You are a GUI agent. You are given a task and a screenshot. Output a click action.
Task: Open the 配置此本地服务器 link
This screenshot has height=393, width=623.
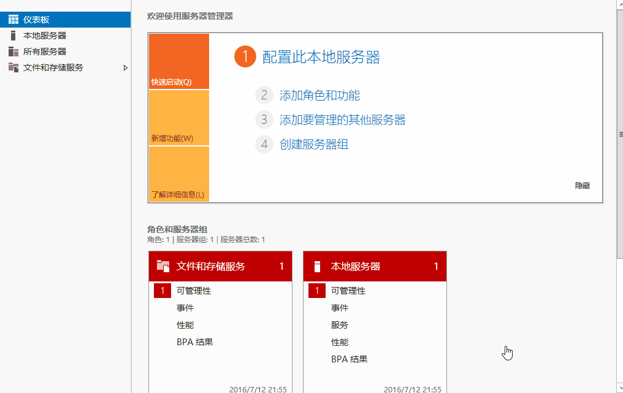point(321,57)
